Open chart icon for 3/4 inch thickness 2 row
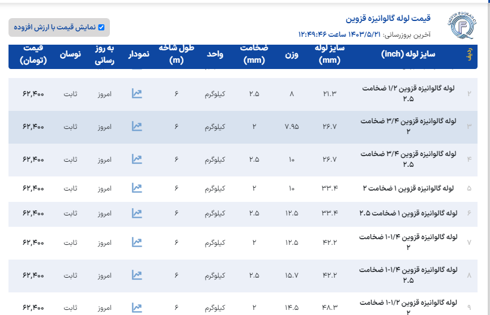The height and width of the screenshot is (315, 490). click(x=137, y=127)
